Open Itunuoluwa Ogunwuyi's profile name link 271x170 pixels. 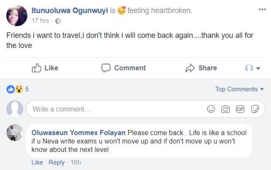point(70,11)
